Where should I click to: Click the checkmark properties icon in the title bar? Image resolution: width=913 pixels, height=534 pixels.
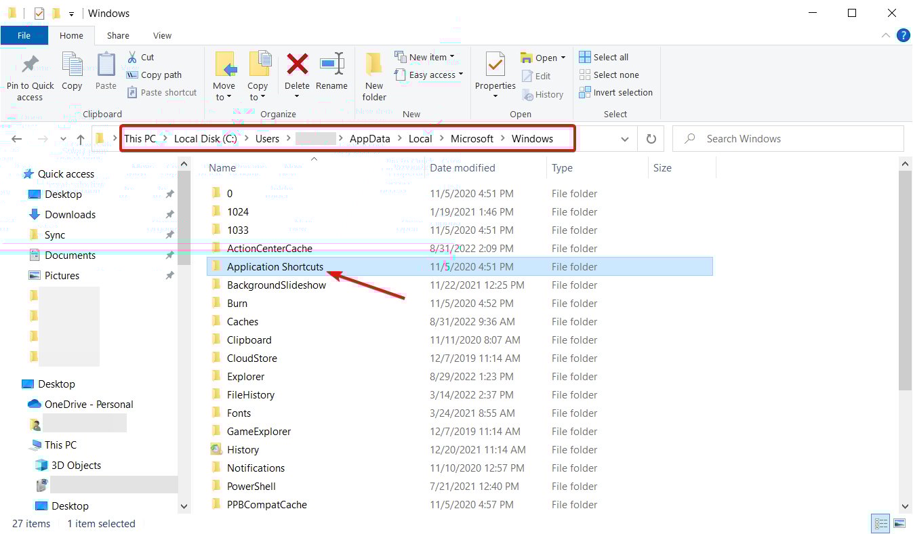[x=39, y=13]
